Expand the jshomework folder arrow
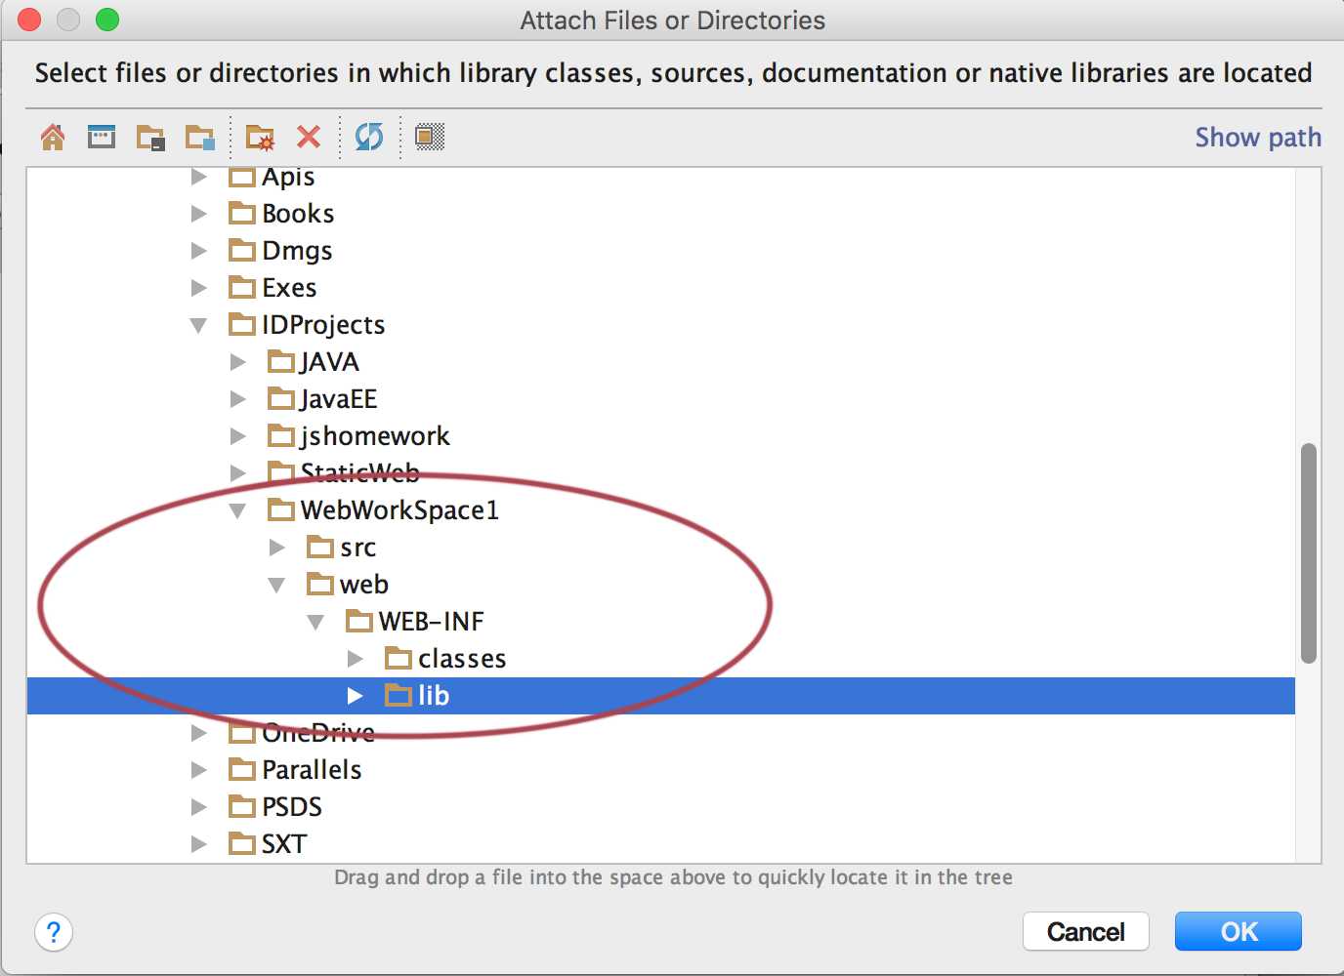 coord(238,436)
